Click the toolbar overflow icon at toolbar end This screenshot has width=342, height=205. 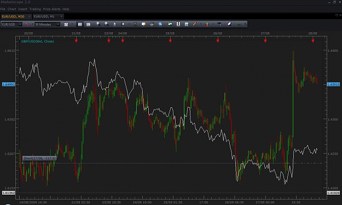(245, 24)
